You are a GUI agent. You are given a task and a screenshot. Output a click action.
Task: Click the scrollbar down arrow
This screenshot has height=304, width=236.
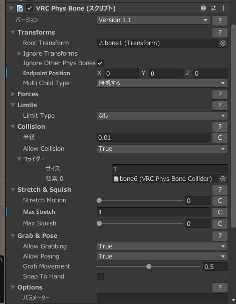pos(233,300)
